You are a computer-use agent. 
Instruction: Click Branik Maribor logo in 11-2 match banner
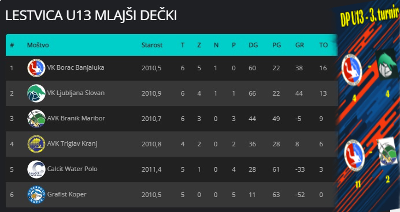(387, 152)
